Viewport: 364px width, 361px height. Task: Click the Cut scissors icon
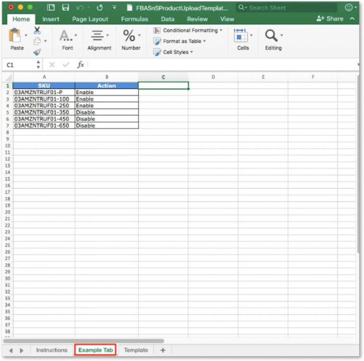(37, 31)
